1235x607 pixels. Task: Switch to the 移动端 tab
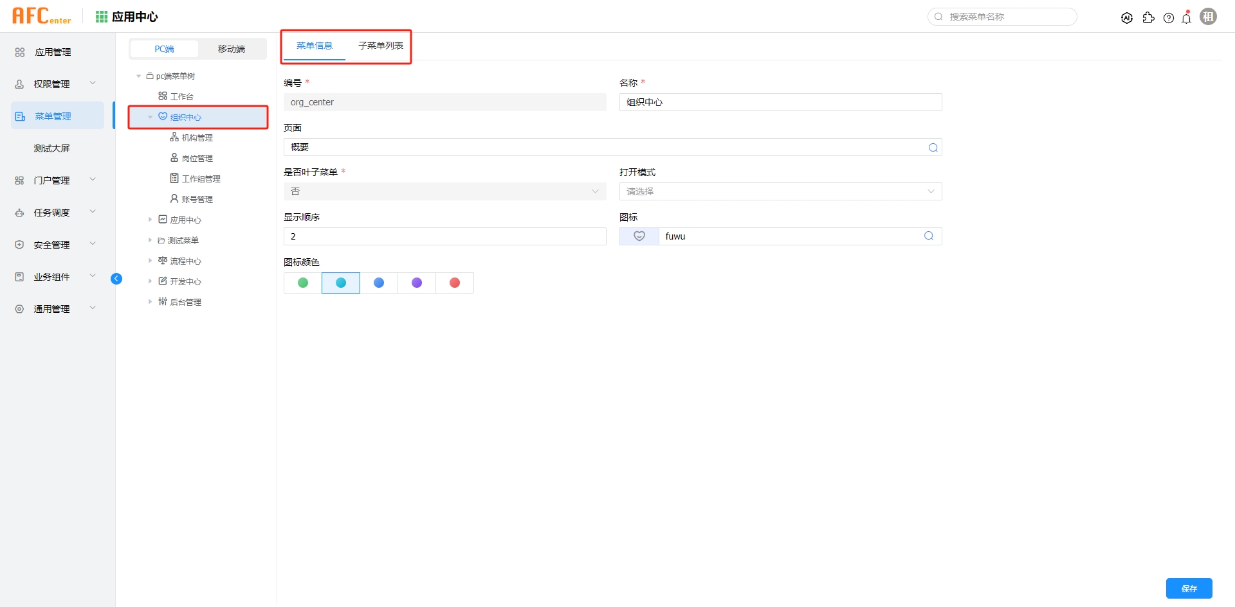tap(232, 49)
